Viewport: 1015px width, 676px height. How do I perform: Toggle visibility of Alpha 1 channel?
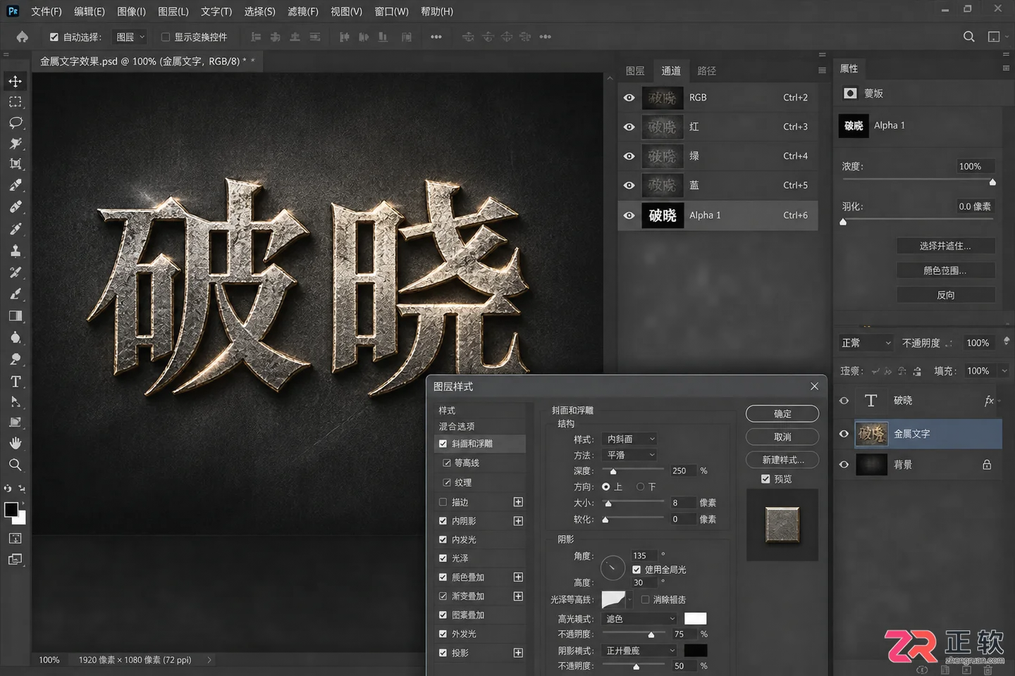click(629, 215)
